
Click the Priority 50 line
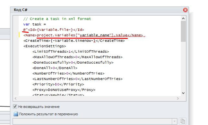tap(58, 84)
